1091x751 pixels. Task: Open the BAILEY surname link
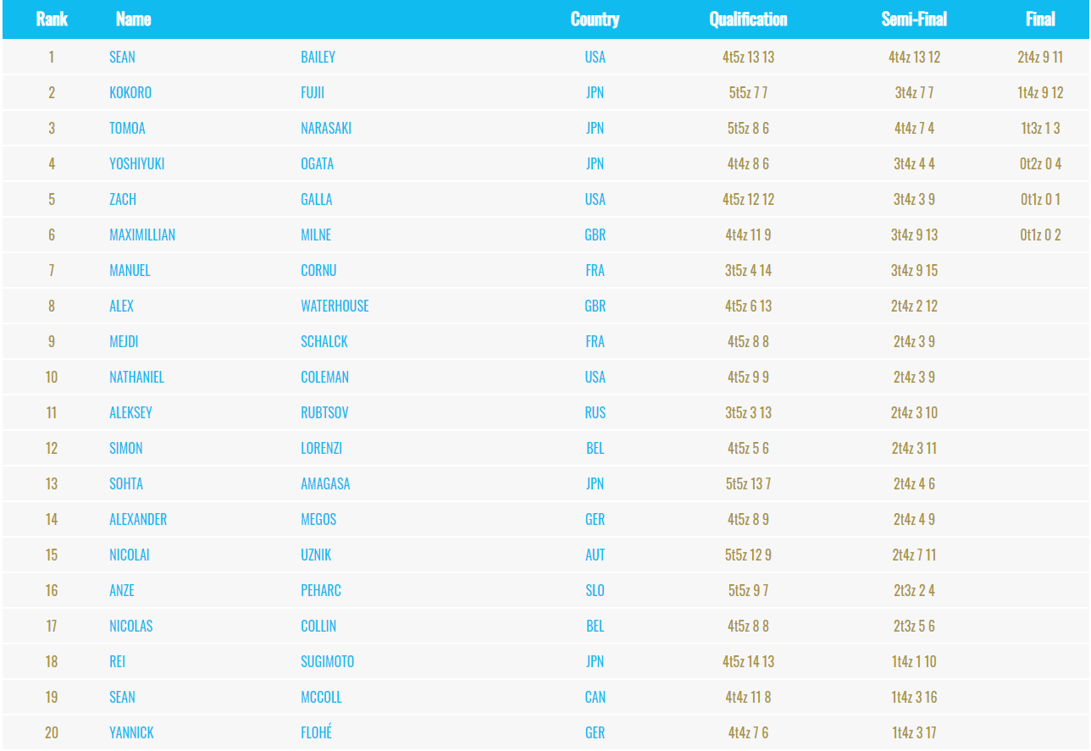[318, 57]
